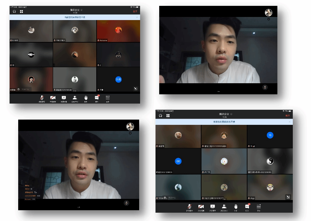Image resolution: width=311 pixels, height=221 pixels.
Task: Click Share Screen in the upper-left meeting toolbar
Action: coord(64,98)
